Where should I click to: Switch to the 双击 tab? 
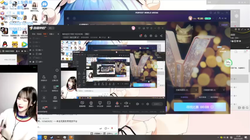[34, 34]
